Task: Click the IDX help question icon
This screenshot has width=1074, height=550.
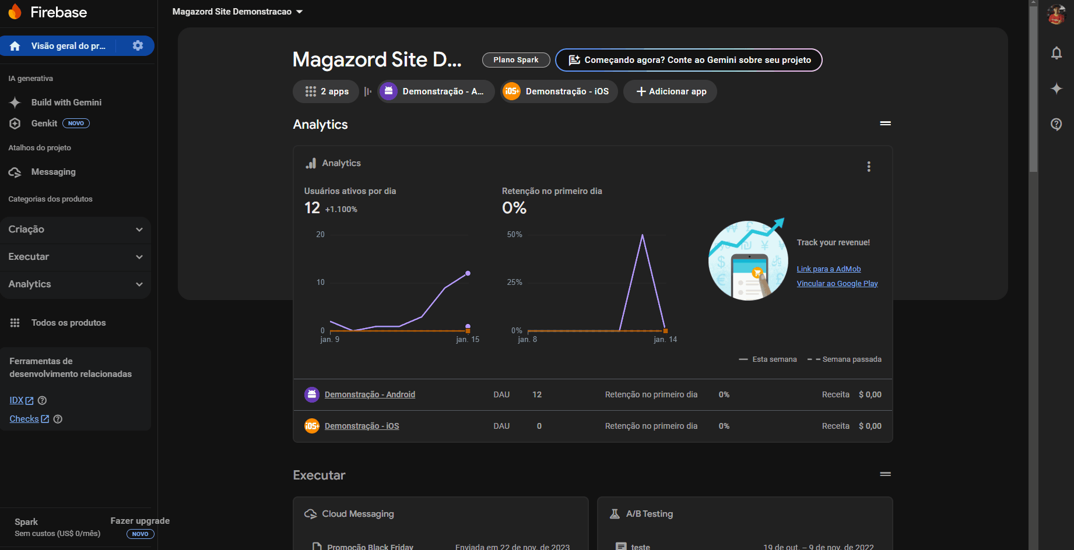Action: click(42, 400)
